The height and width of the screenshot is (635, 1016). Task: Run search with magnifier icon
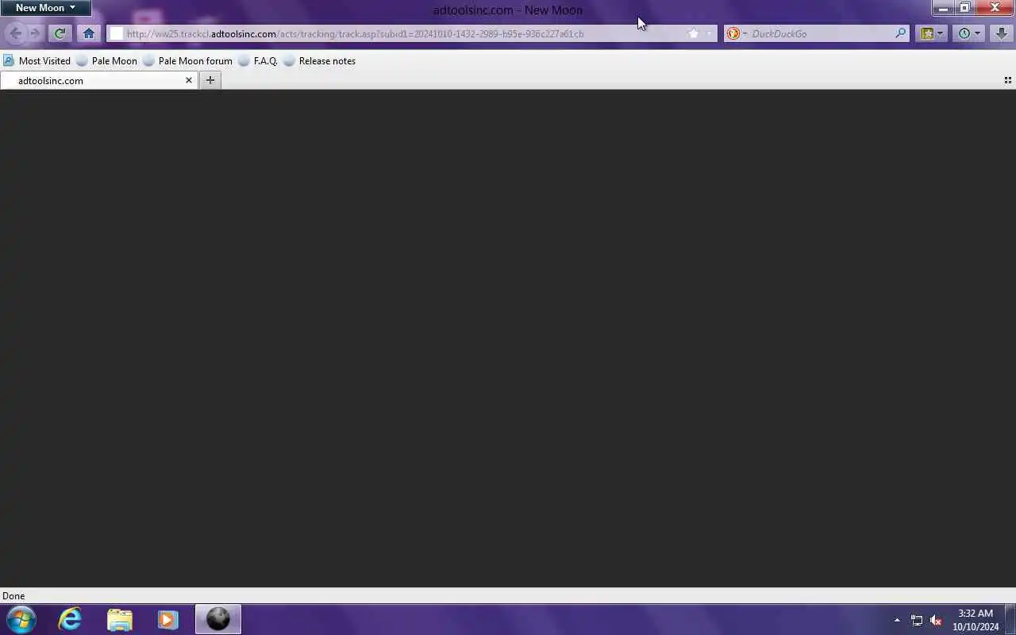click(x=900, y=33)
